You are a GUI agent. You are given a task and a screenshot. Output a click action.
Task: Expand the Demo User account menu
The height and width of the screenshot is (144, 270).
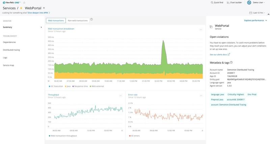click(259, 3)
